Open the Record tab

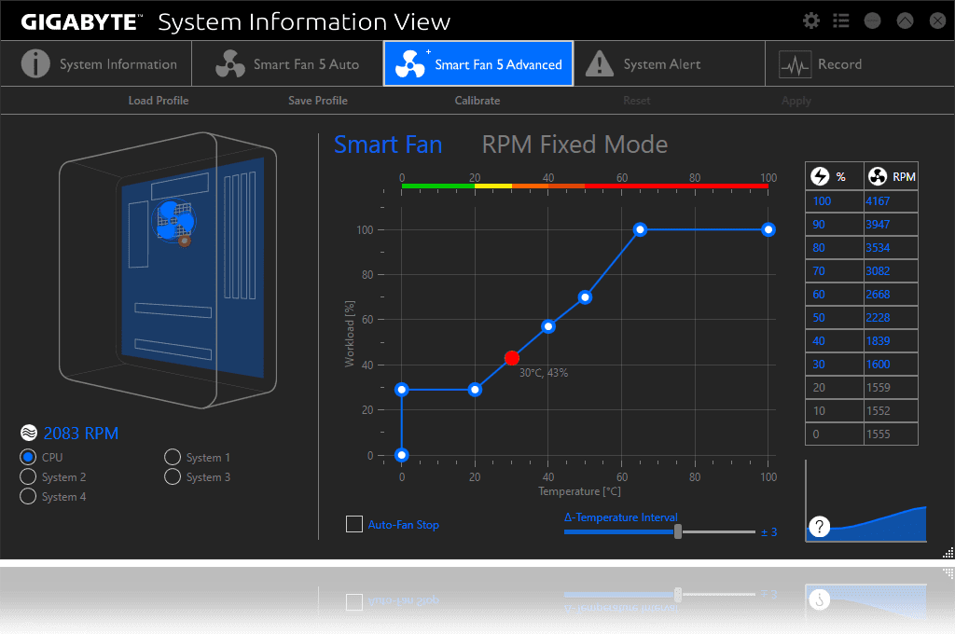pyautogui.click(x=859, y=64)
